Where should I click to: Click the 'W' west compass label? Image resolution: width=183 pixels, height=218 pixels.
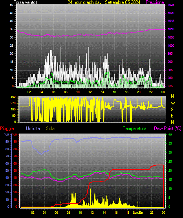pos(173,103)
